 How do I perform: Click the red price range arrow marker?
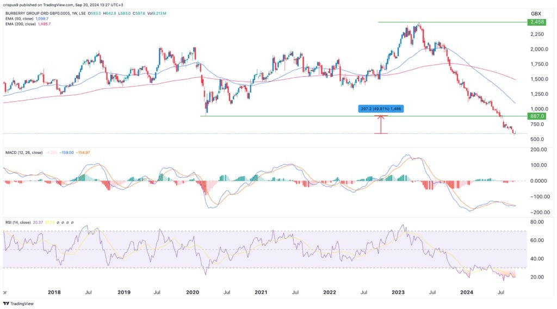381,125
